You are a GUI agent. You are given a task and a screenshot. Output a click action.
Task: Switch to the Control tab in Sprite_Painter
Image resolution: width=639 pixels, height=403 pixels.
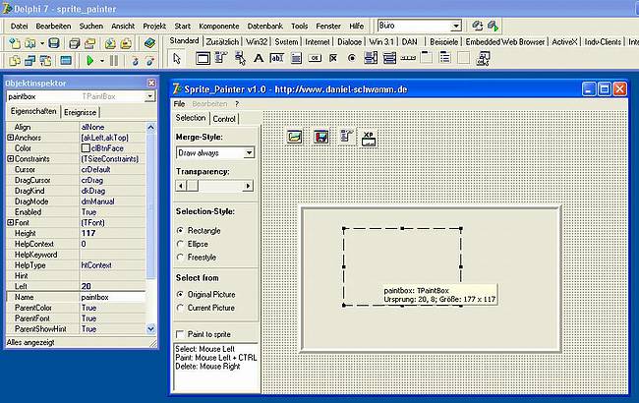(x=224, y=119)
